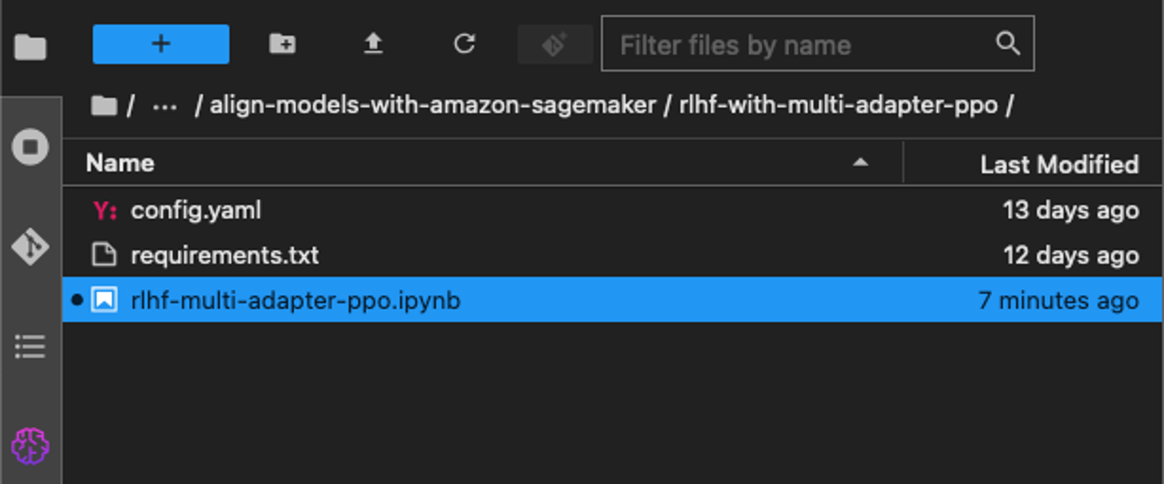Click the New Launcher plus button
The image size is (1164, 484).
161,44
